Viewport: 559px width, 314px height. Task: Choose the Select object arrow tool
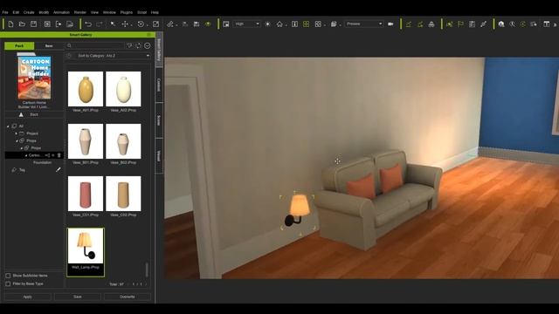coord(113,24)
